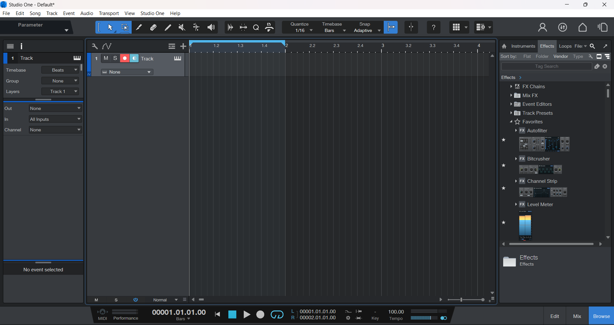Viewport: 614px width, 325px height.
Task: Sort effects by Folder
Action: [542, 57]
